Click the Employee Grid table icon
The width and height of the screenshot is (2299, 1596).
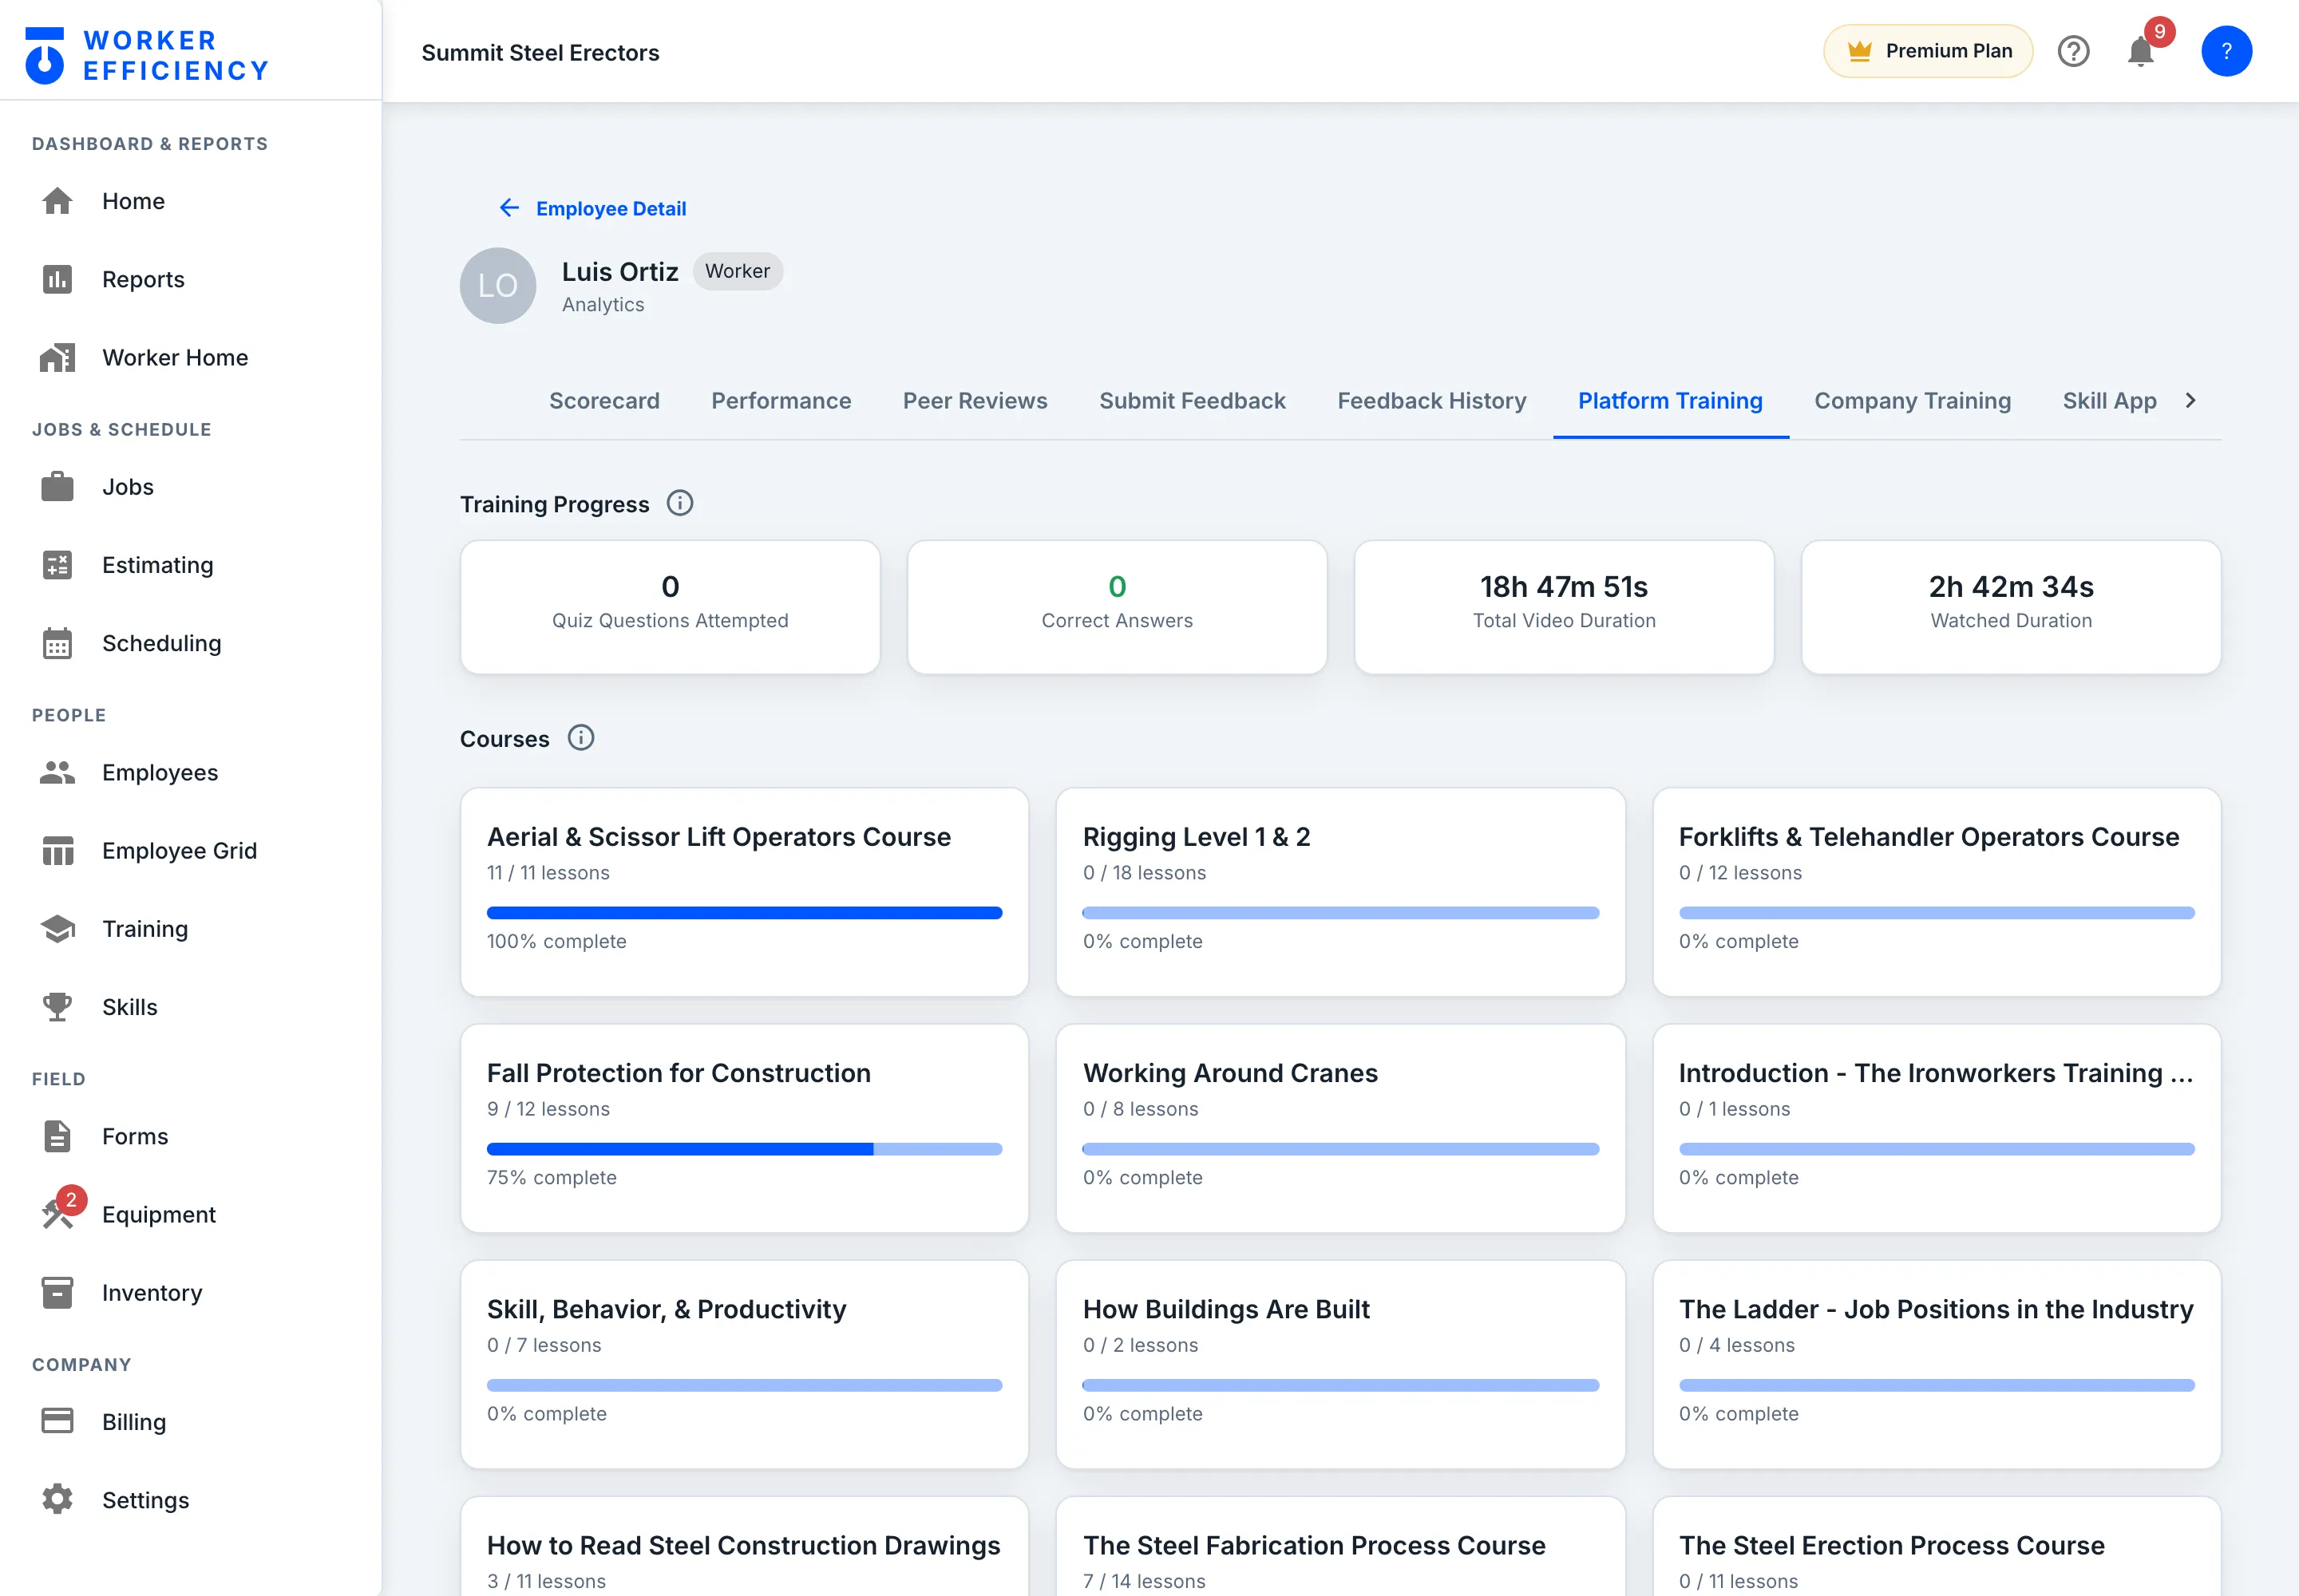click(x=57, y=851)
